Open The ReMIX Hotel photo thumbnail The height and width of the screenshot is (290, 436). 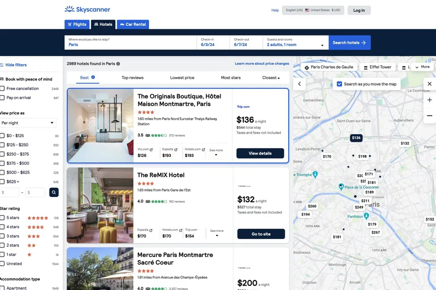100,205
